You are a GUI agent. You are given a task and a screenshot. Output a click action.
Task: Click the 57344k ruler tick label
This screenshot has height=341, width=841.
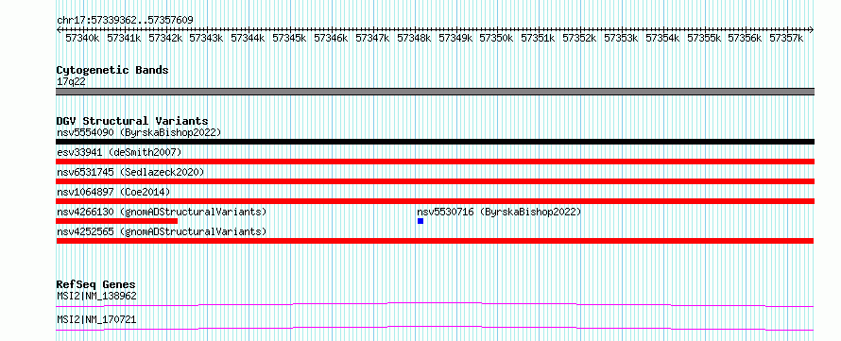248,38
